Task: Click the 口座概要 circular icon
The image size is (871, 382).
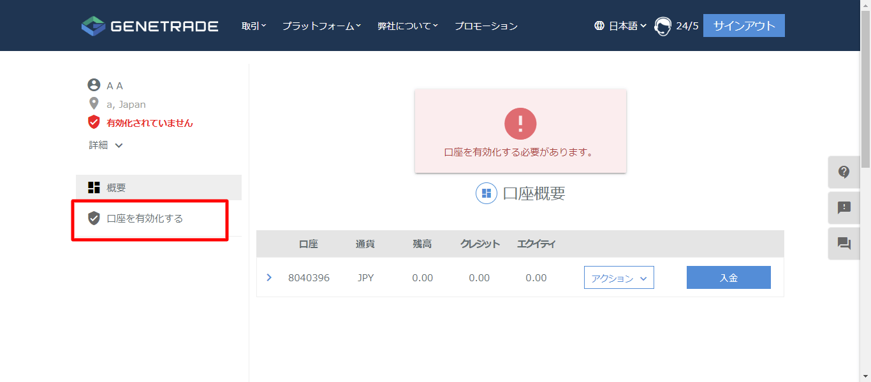Action: (486, 193)
